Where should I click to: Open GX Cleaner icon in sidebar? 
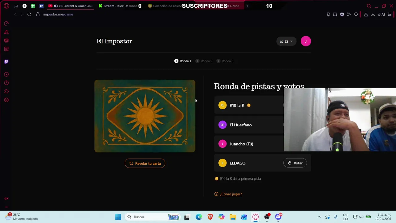pos(6,32)
